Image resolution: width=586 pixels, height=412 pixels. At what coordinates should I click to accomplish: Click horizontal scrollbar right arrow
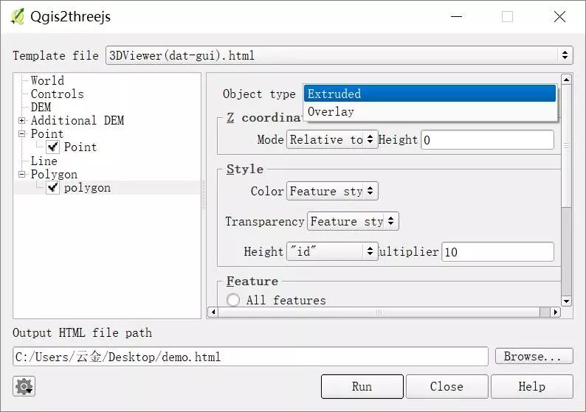556,312
